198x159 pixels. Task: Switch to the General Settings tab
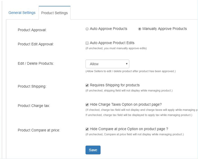pyautogui.click(x=22, y=13)
